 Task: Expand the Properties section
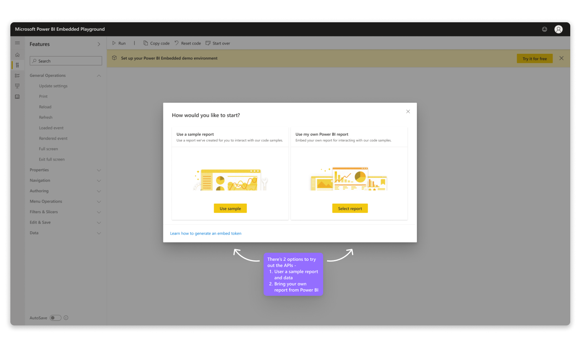pyautogui.click(x=99, y=170)
